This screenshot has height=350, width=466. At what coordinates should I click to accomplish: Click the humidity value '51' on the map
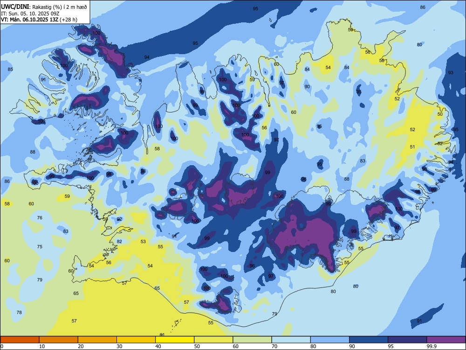(412, 147)
